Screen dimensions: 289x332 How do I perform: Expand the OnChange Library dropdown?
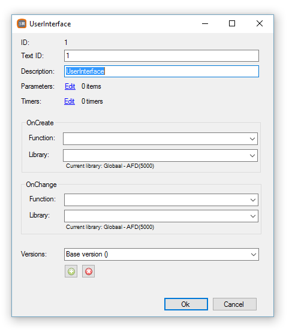pyautogui.click(x=253, y=216)
